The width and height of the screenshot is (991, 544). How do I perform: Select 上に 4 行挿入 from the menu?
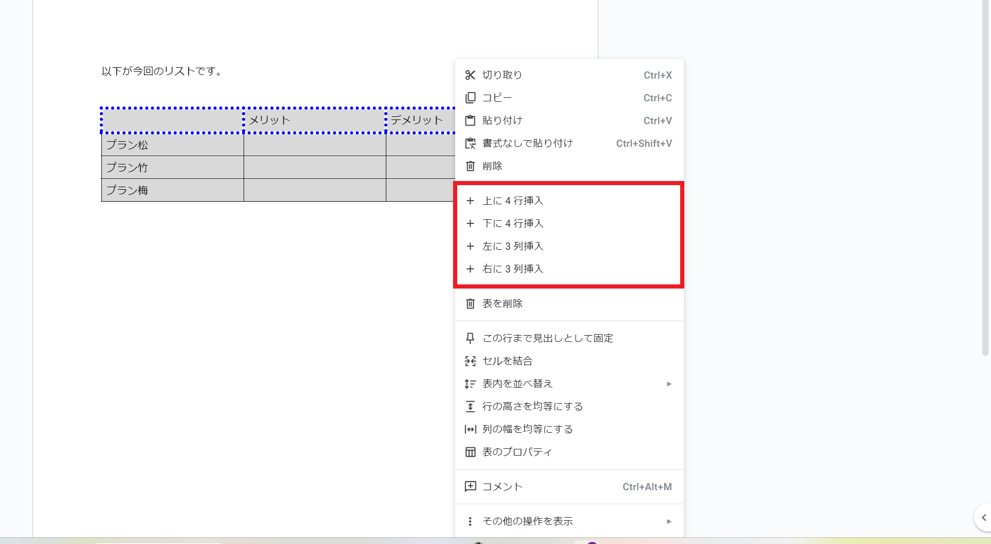coord(513,201)
